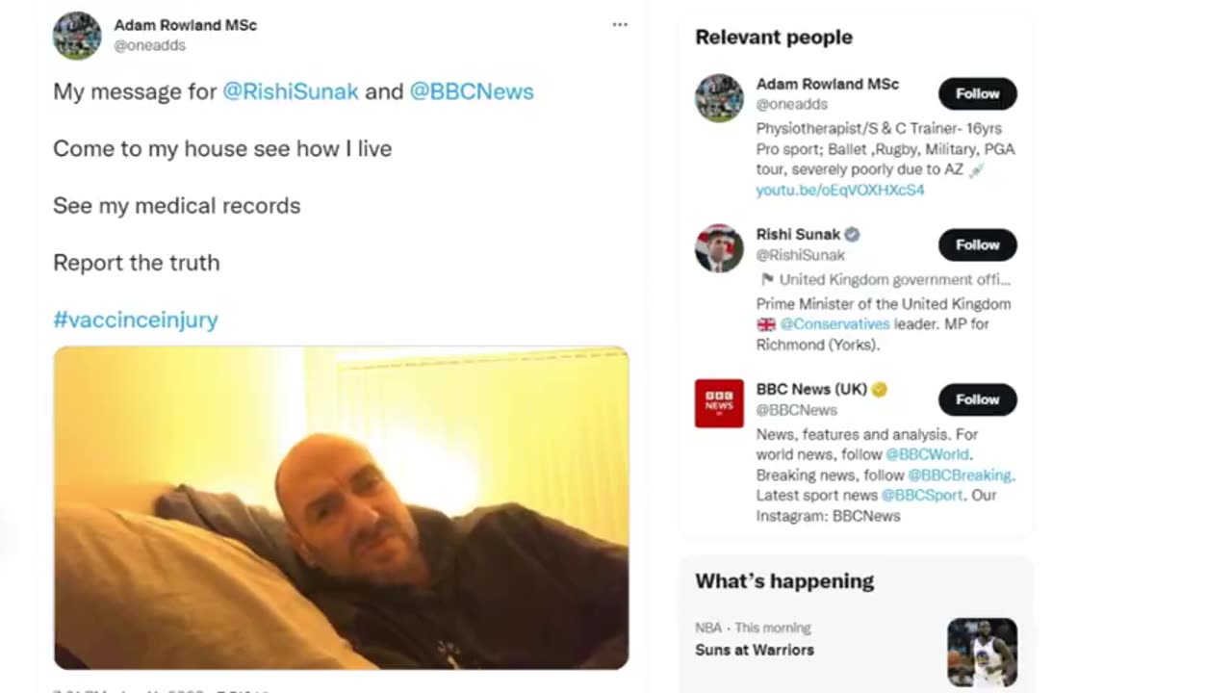Open Adam Rowland's avatar under Relevant people
Screen dimensions: 1232x693
click(x=719, y=98)
